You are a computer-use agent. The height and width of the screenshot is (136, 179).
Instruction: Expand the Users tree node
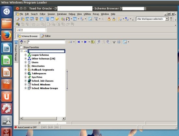point(26,62)
